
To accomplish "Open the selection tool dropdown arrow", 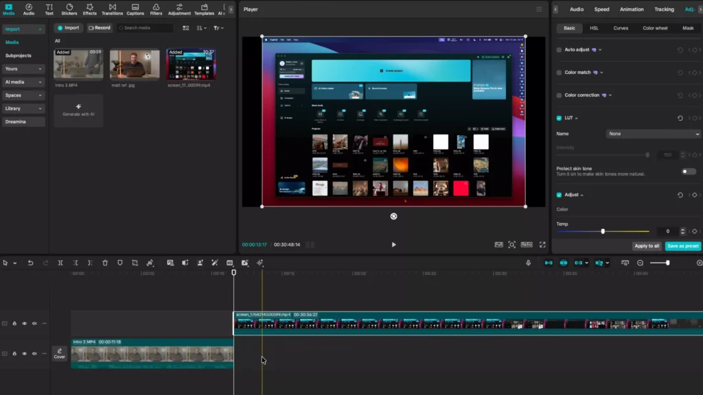I will pyautogui.click(x=16, y=263).
